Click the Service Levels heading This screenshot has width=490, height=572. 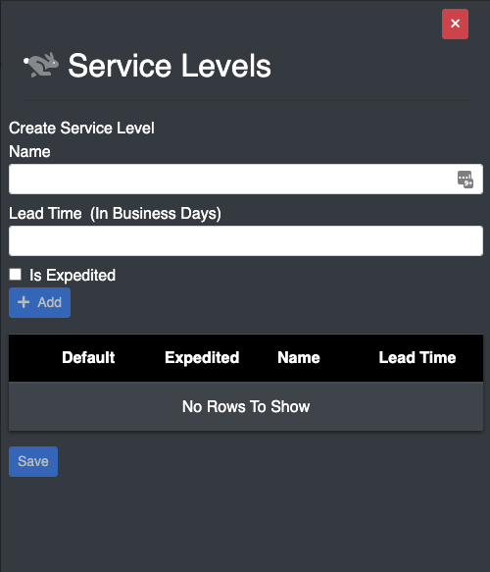tap(170, 66)
